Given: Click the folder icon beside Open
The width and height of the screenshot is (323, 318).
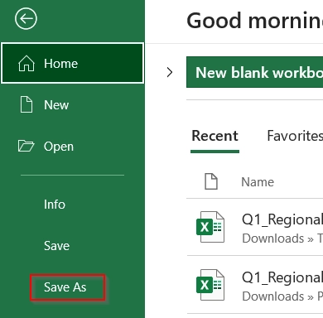Looking at the screenshot, I should [26, 146].
